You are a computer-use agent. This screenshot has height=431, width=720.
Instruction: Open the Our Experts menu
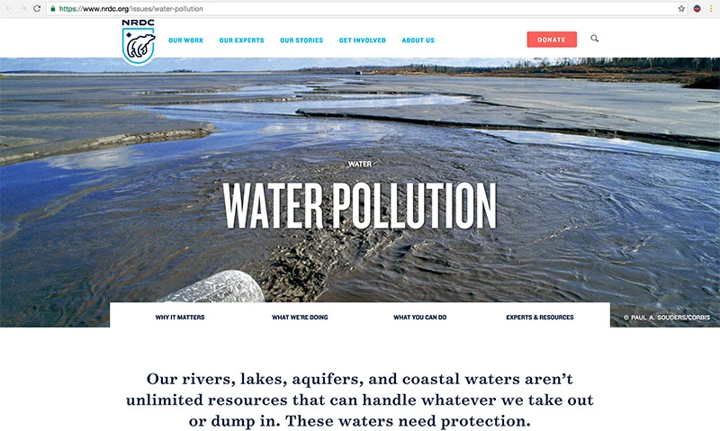point(241,40)
